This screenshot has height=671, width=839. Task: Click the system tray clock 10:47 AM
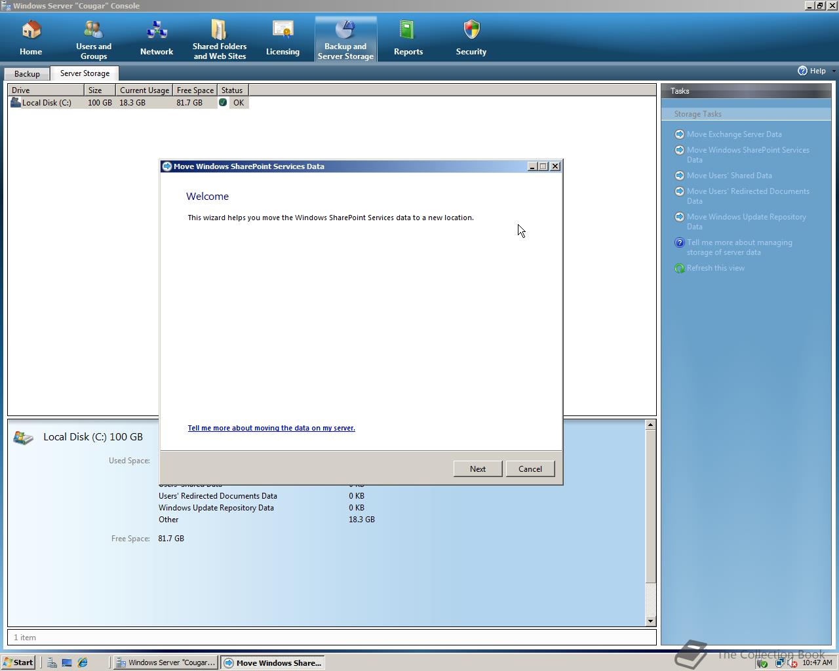[x=817, y=662]
